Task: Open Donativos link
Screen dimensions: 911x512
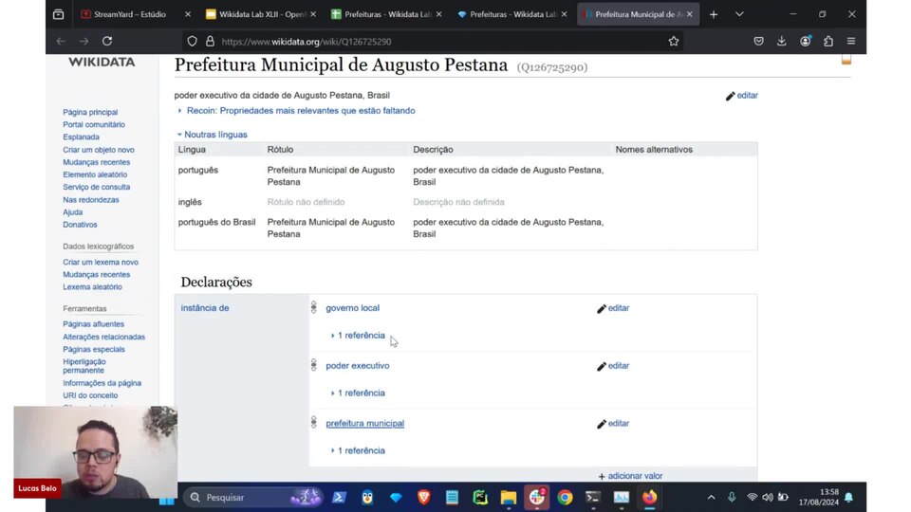Action: (80, 224)
